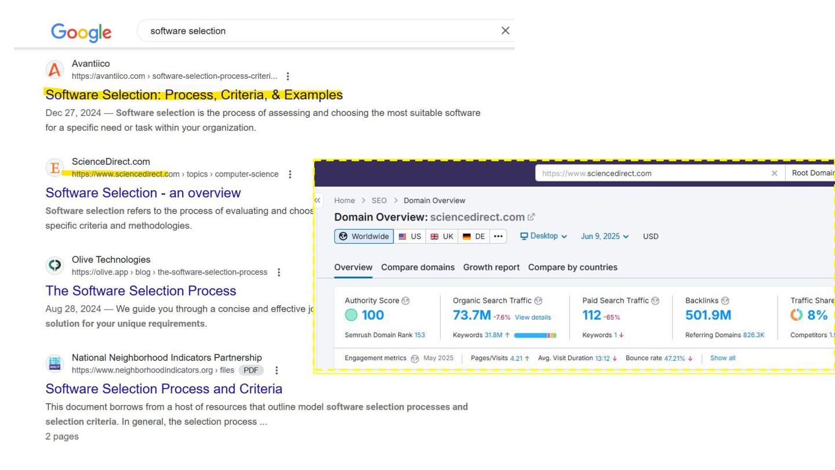Image resolution: width=835 pixels, height=470 pixels.
Task: Open more countries via ellipsis button
Action: [x=498, y=236]
